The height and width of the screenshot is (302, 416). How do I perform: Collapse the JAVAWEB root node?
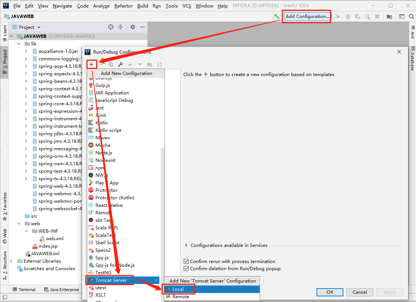(x=12, y=36)
